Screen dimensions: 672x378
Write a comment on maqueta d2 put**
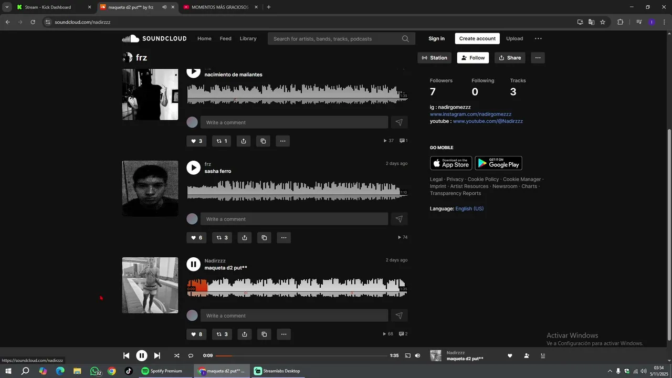pos(294,316)
